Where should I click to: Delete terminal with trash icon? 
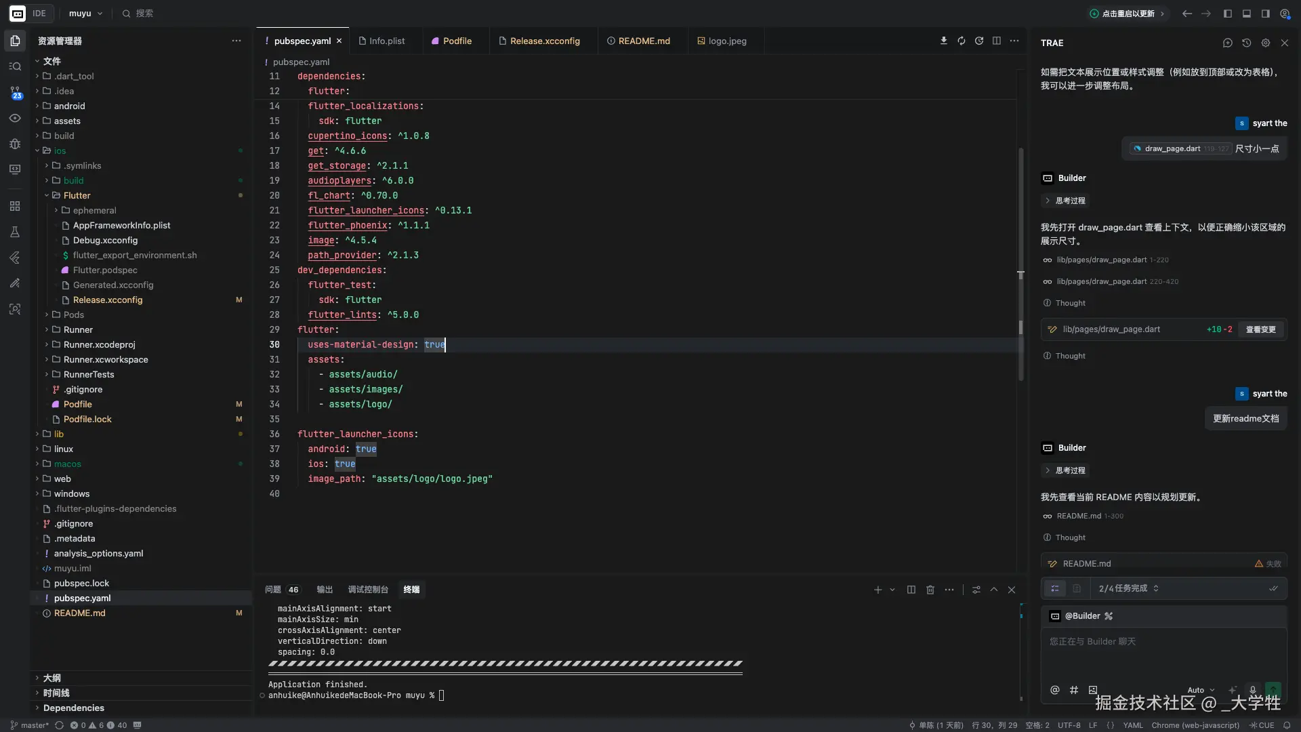point(930,590)
